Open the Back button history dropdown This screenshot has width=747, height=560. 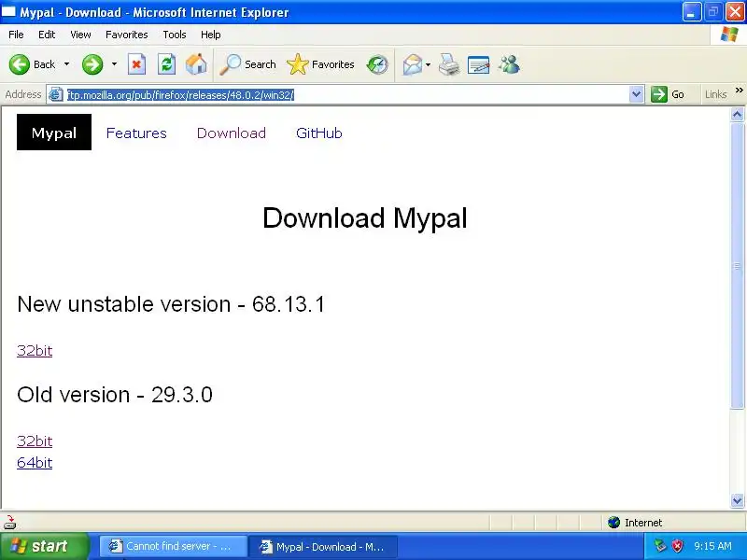point(66,64)
